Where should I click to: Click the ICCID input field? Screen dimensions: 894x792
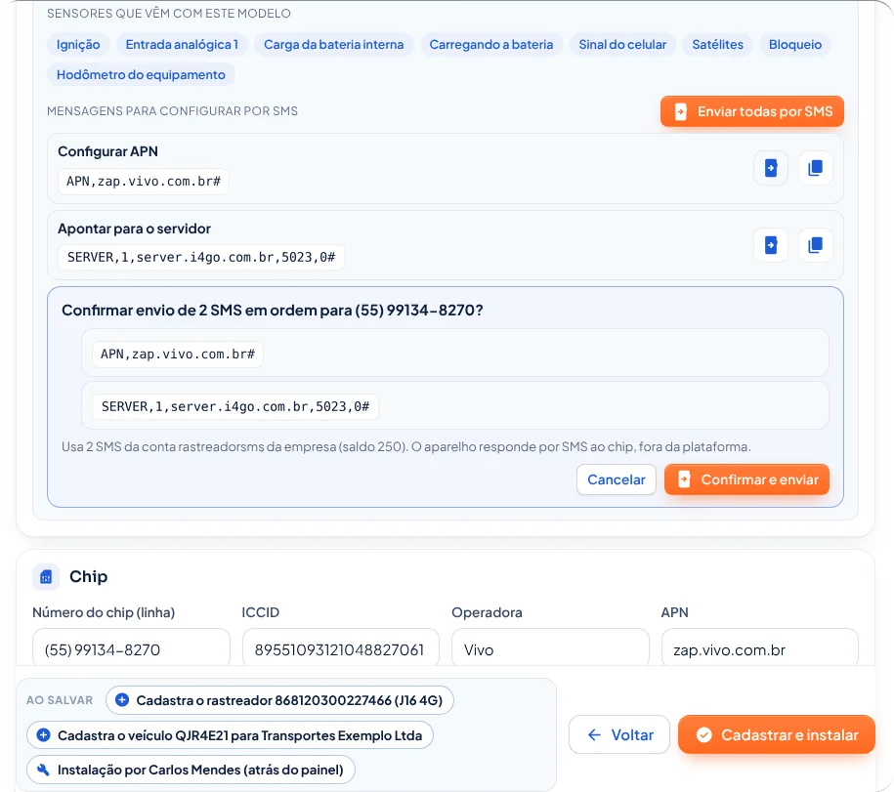pyautogui.click(x=341, y=649)
